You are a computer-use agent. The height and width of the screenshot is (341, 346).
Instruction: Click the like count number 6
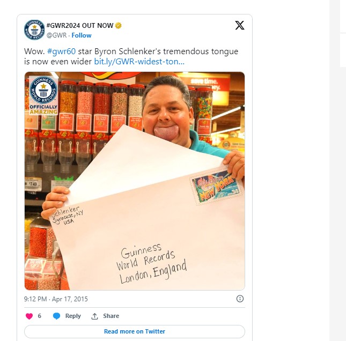[x=40, y=316]
